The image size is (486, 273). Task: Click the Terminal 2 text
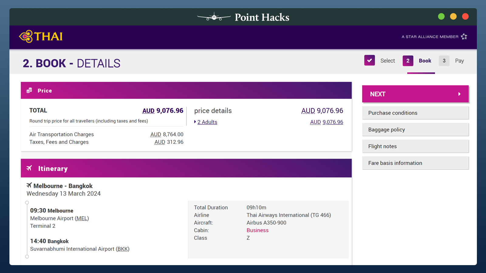[x=43, y=226]
